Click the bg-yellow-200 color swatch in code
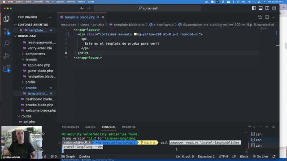This screenshot has width=287, height=161. (x=135, y=34)
